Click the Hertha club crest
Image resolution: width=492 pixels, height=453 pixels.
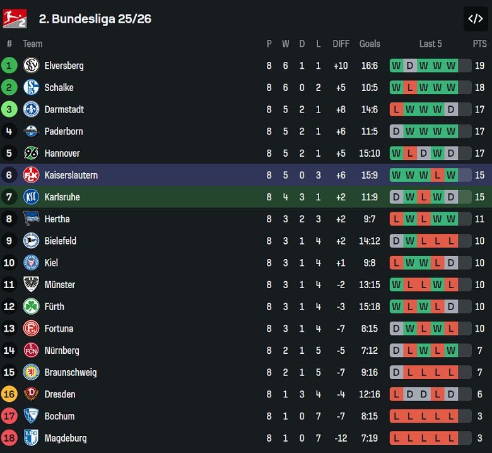point(31,219)
